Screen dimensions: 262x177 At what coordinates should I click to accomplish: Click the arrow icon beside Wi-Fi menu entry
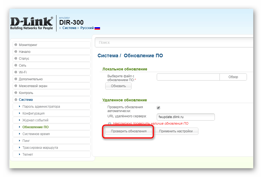[16, 72]
